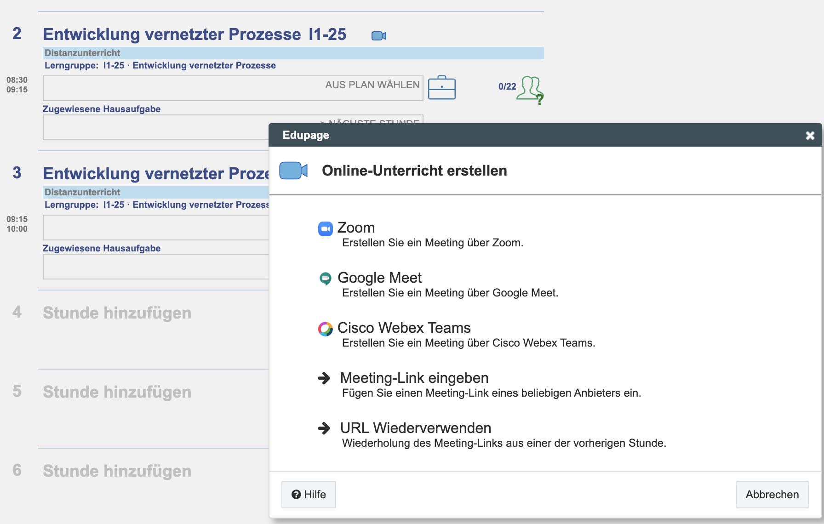
Task: Add a lesson in slot 4 Stunde hinzufügen
Action: pos(117,313)
